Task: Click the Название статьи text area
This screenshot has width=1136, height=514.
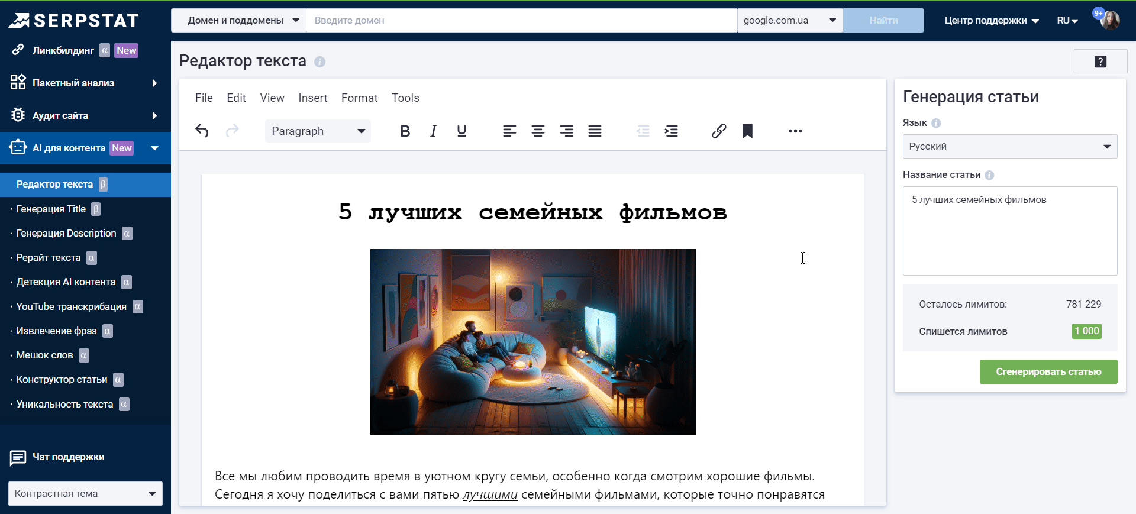Action: (1010, 231)
